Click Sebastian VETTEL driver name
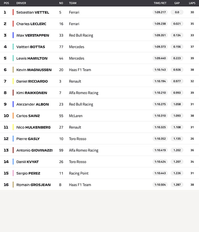The image size is (199, 232). pos(33,12)
